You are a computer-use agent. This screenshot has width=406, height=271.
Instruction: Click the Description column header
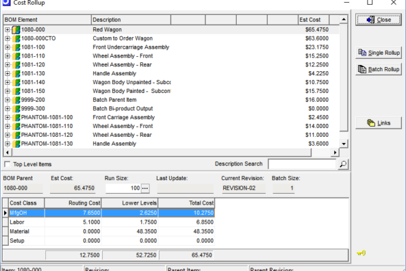pyautogui.click(x=131, y=20)
